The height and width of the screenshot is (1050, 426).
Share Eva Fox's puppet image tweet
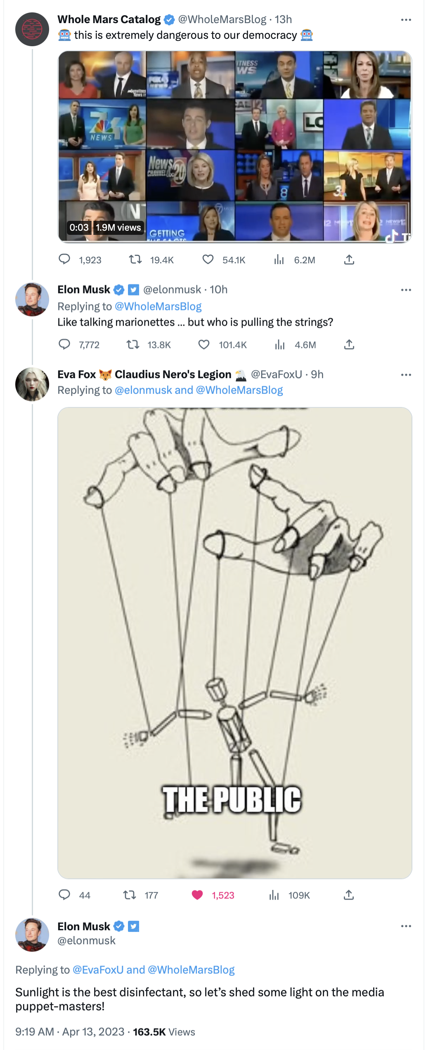click(349, 895)
